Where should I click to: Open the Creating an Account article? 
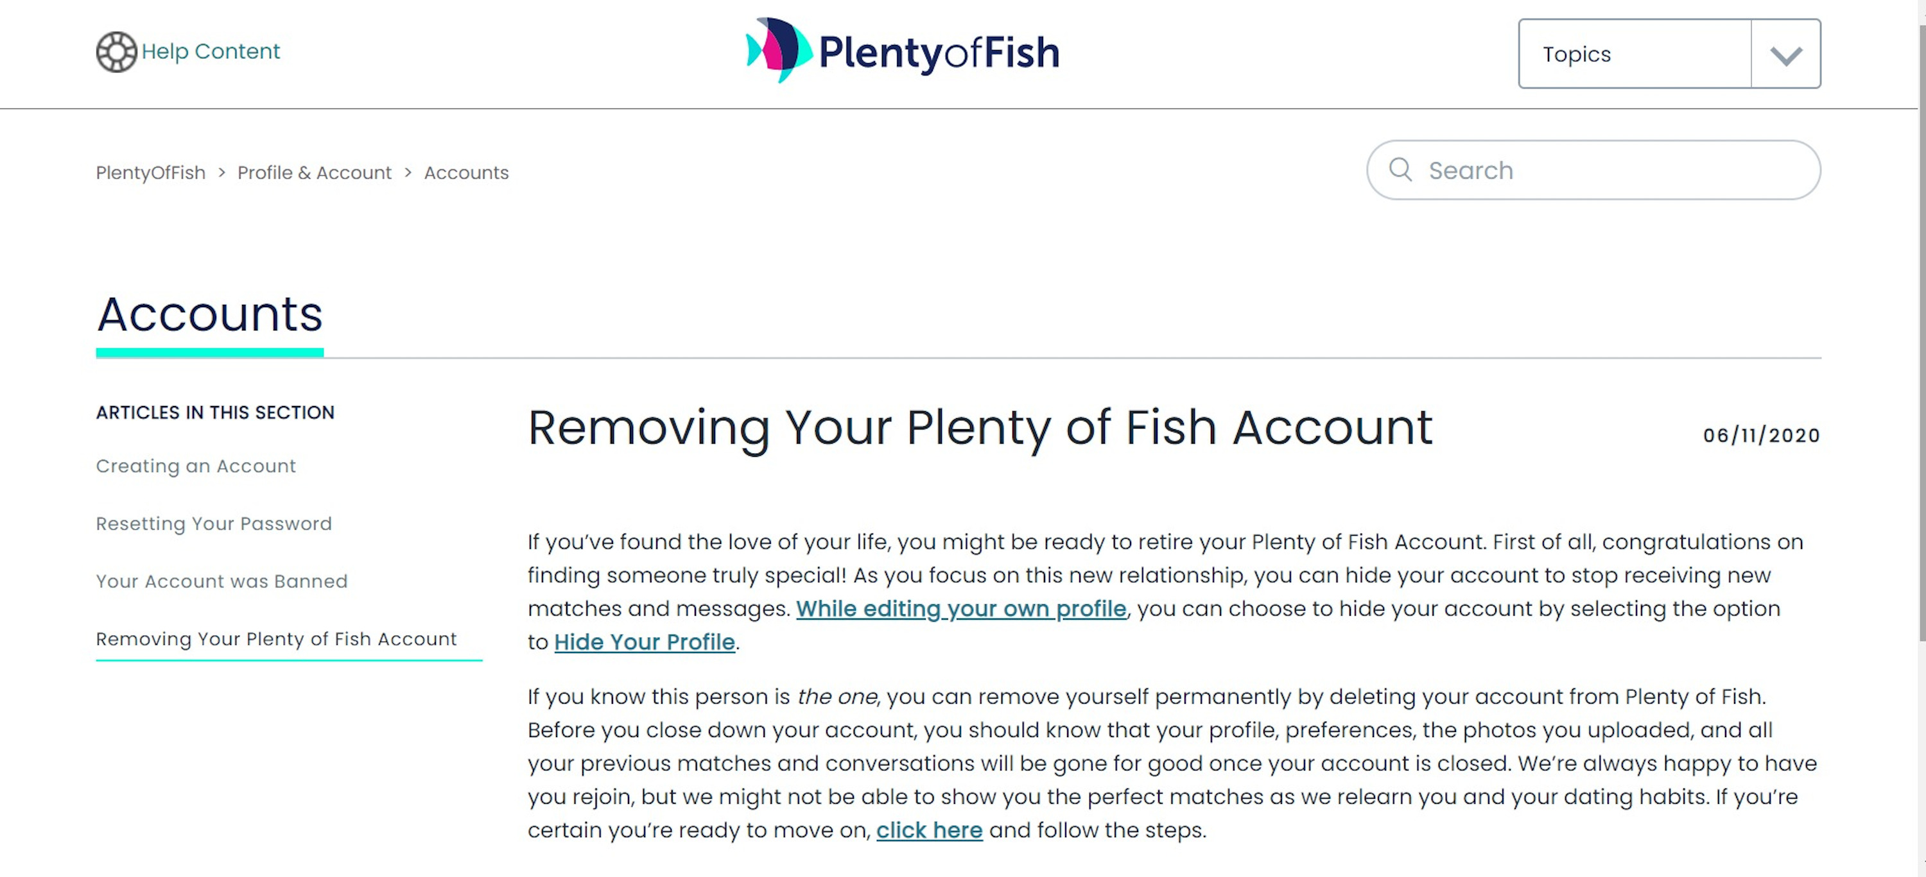pyautogui.click(x=196, y=466)
